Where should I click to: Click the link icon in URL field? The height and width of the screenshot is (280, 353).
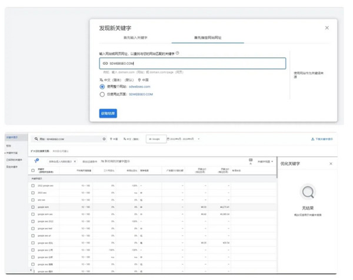point(105,63)
